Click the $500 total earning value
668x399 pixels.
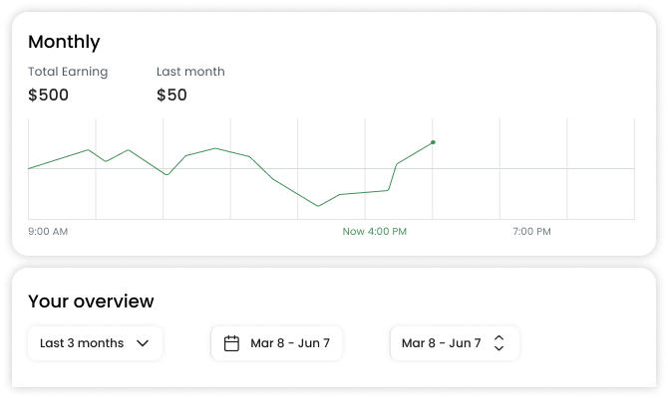pyautogui.click(x=48, y=95)
